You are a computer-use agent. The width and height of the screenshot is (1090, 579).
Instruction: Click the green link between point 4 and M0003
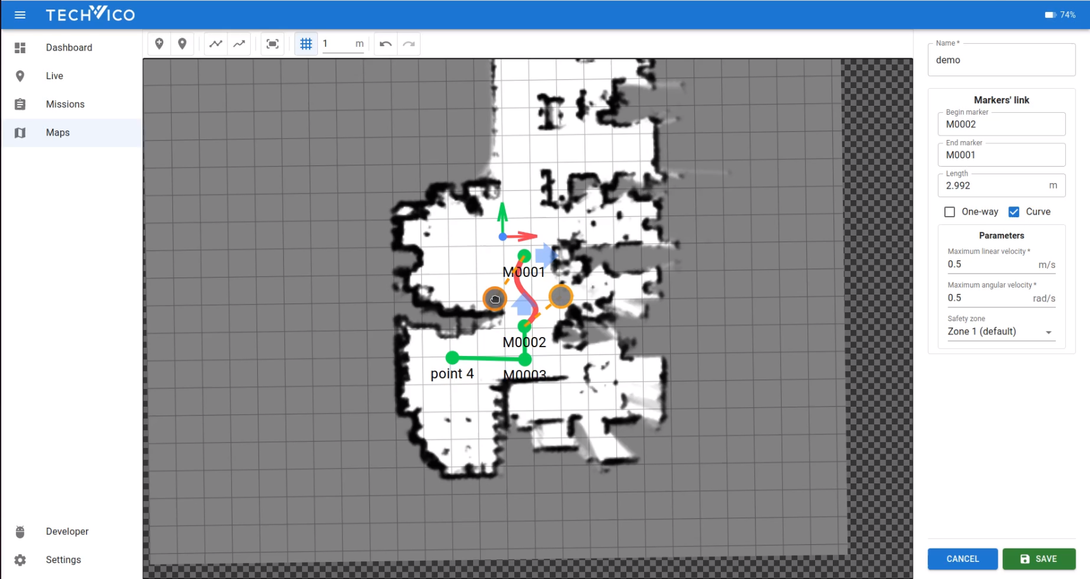point(488,359)
